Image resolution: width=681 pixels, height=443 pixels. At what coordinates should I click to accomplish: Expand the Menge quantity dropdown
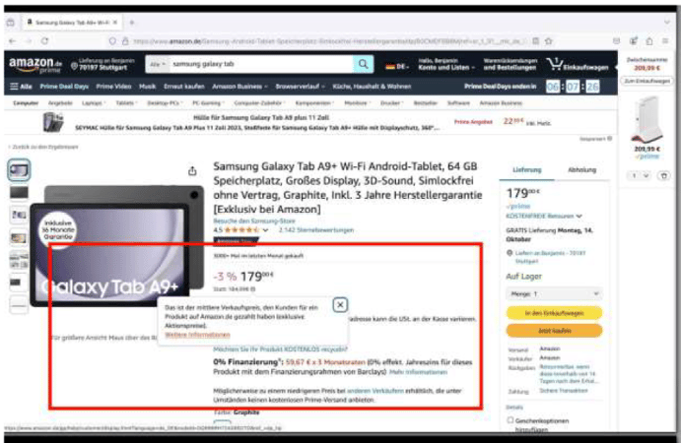554,293
